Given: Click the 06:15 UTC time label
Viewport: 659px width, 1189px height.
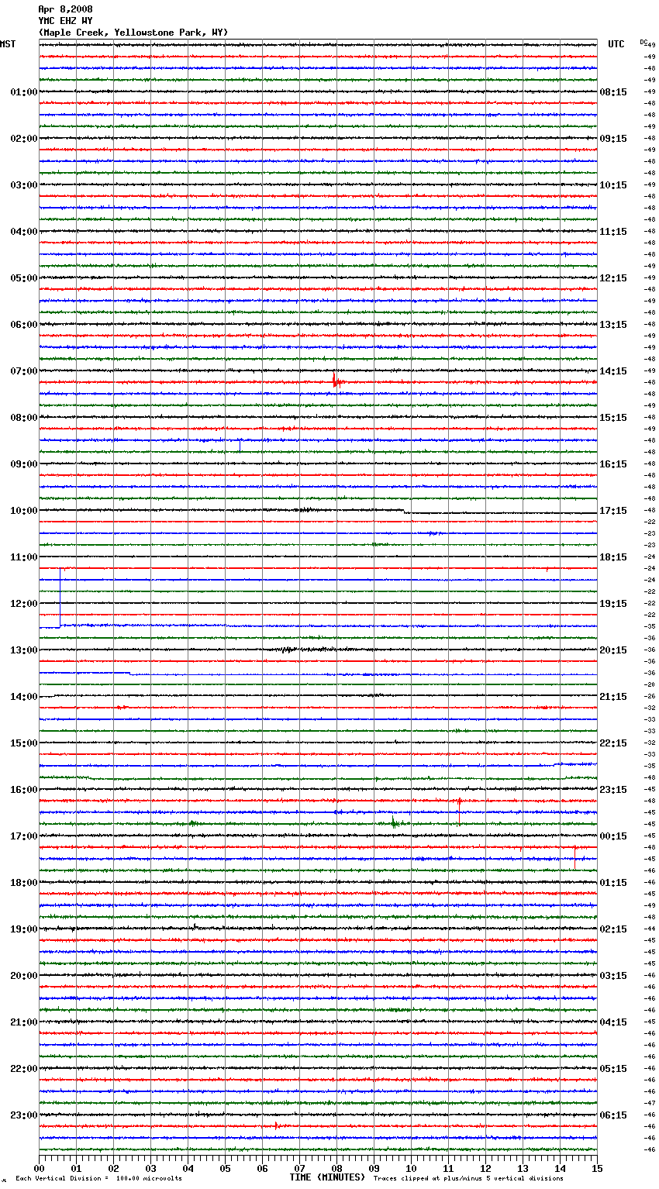Looking at the screenshot, I should point(613,1115).
